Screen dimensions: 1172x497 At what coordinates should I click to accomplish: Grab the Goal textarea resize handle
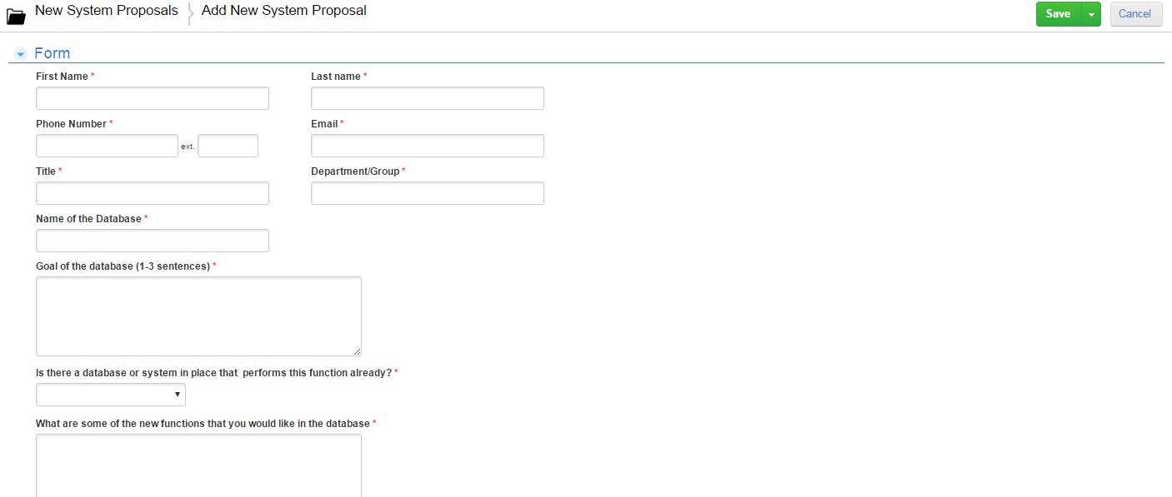357,351
